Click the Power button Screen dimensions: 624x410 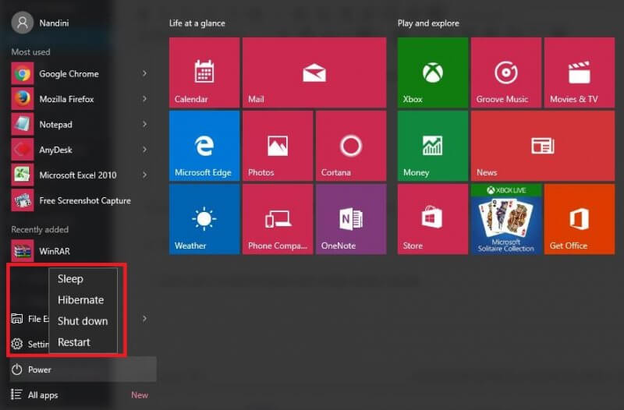click(83, 369)
